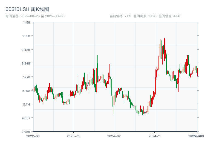Select the 时间范围 date range text
This screenshot has height=164, width=219.
pos(35,16)
